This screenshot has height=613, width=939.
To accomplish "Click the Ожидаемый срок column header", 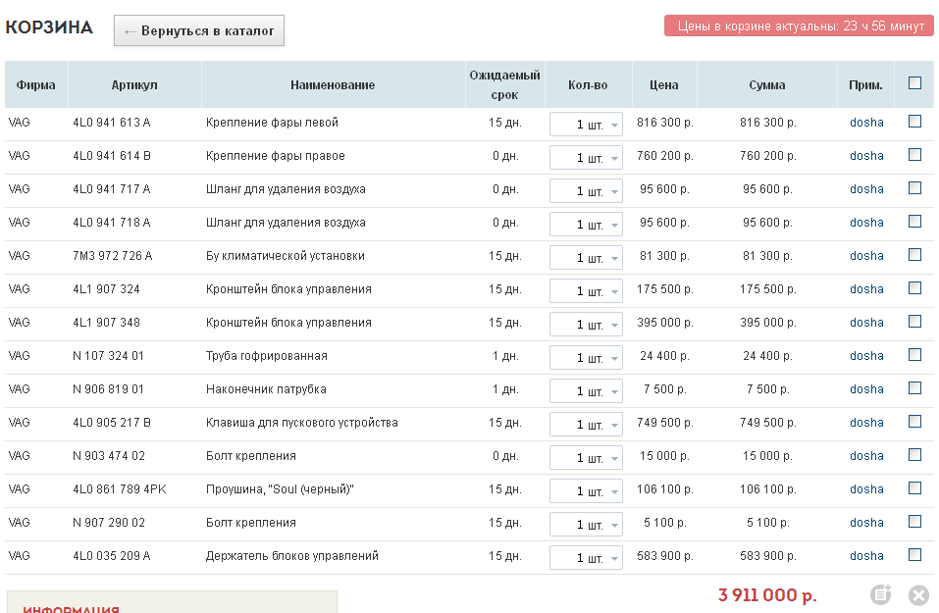I will [504, 85].
